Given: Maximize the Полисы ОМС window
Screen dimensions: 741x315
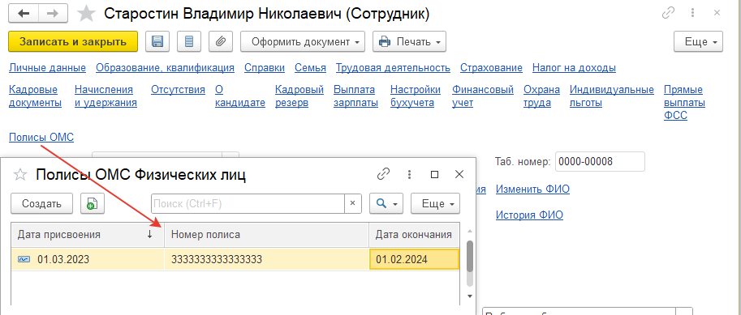Looking at the screenshot, I should pos(434,174).
